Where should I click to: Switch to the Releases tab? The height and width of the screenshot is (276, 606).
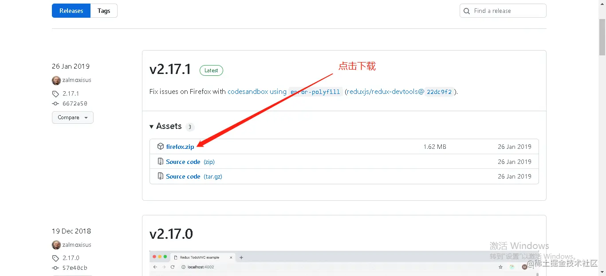click(x=71, y=11)
